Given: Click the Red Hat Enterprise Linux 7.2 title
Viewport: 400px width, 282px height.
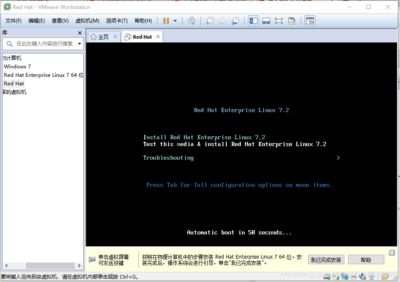Looking at the screenshot, I should tap(241, 110).
